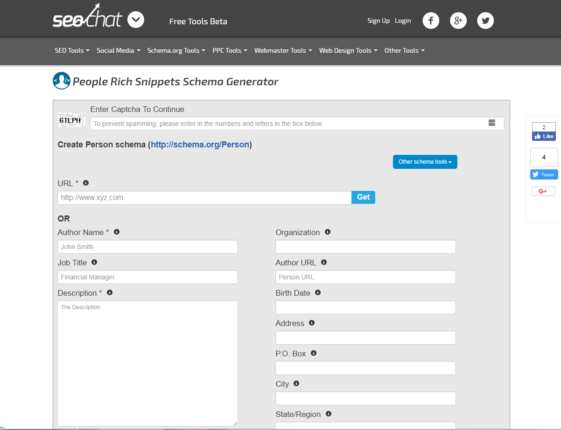Click the Tweet button in sidebar
Image resolution: width=561 pixels, height=430 pixels.
[544, 174]
